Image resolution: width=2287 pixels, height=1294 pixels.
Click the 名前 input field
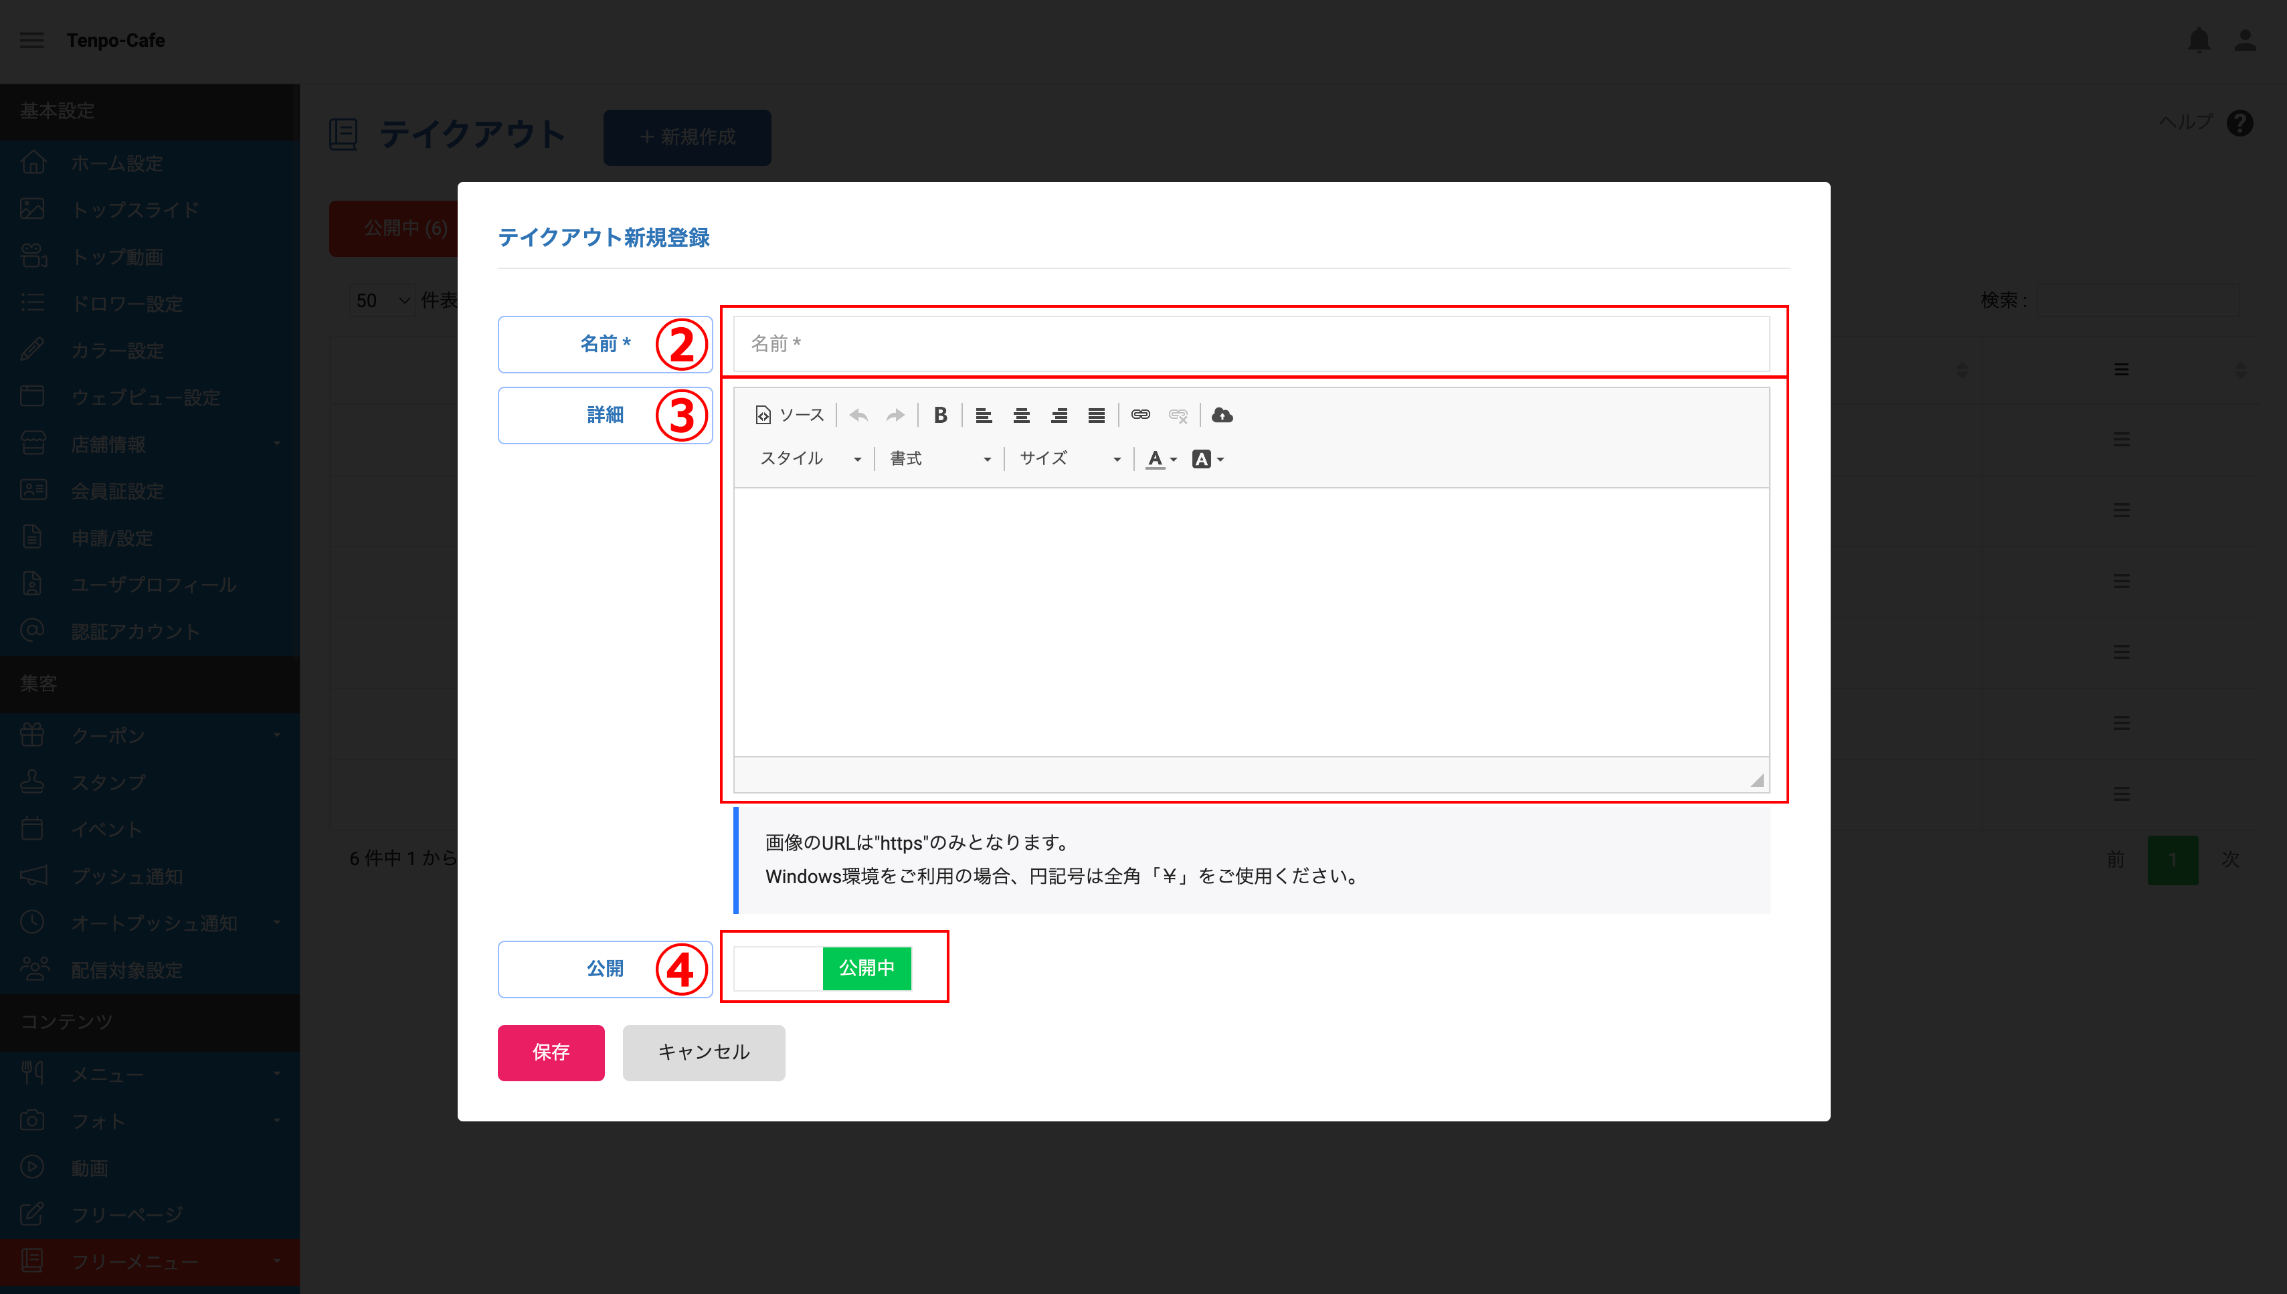(1251, 344)
